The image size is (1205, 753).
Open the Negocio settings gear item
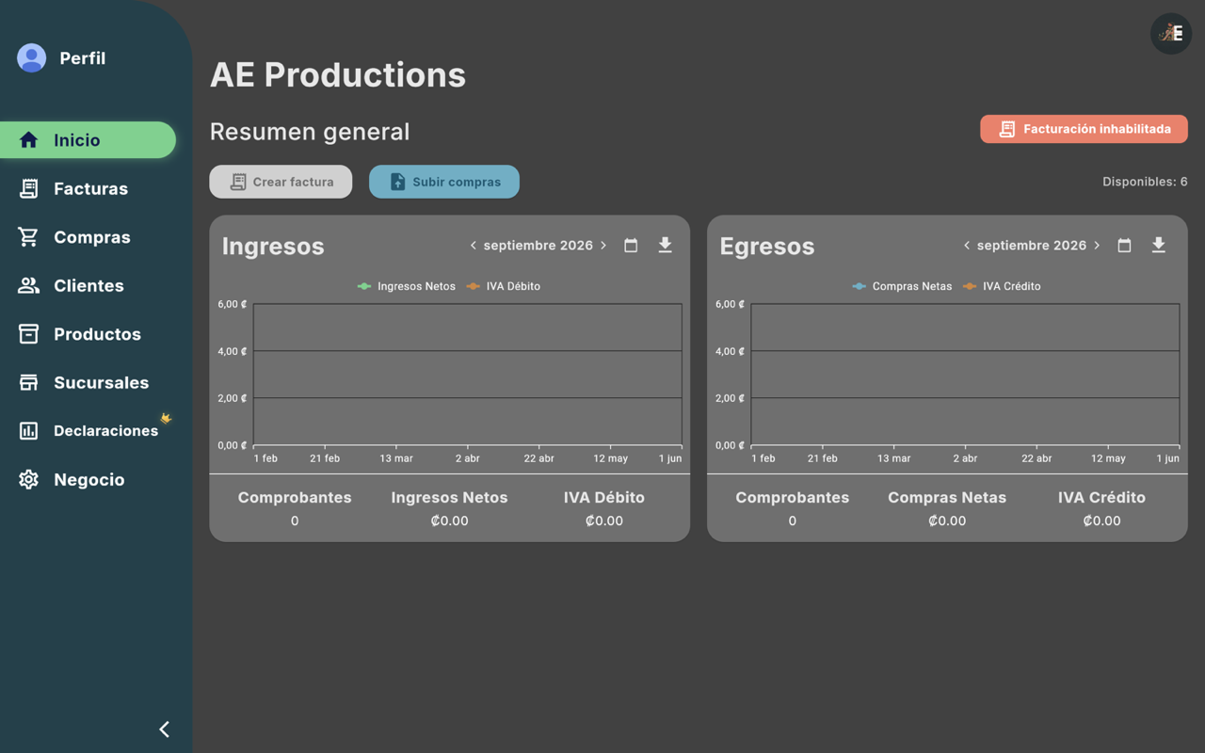(x=88, y=480)
